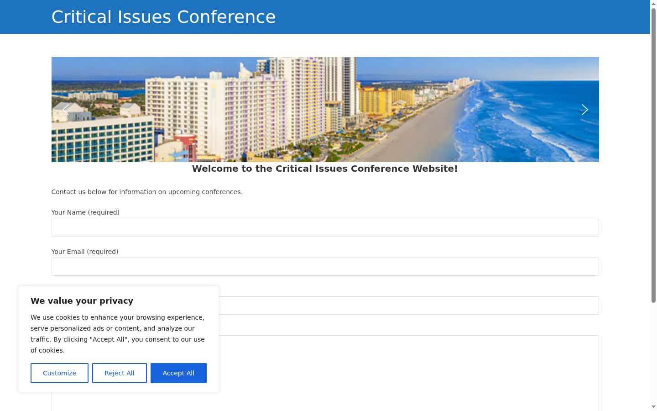Go to the previous carousel slide arrow
The image size is (657, 411).
coord(66,110)
